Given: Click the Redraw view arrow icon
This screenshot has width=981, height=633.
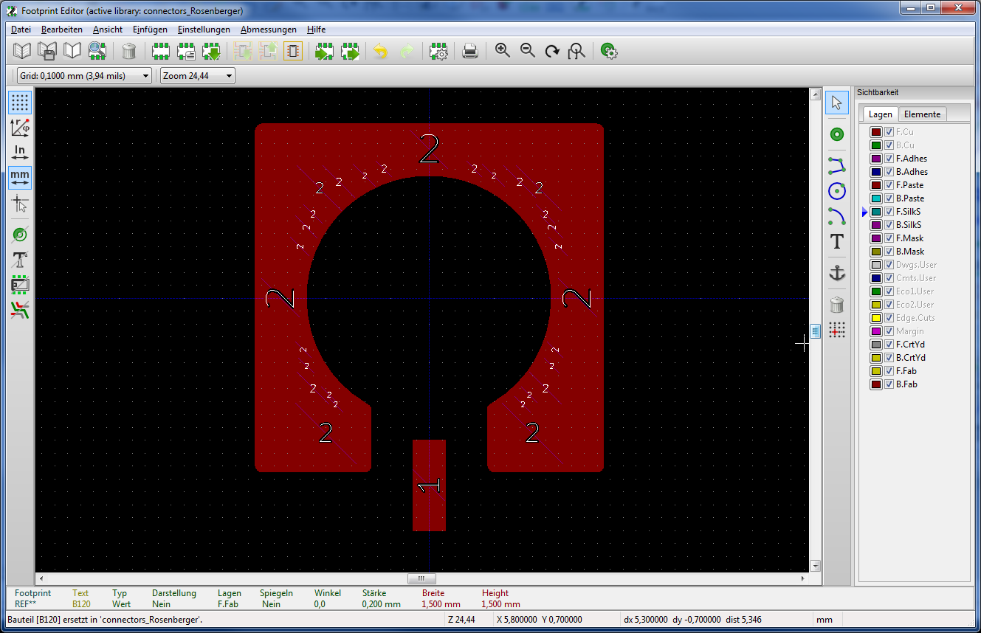Looking at the screenshot, I should pos(552,51).
